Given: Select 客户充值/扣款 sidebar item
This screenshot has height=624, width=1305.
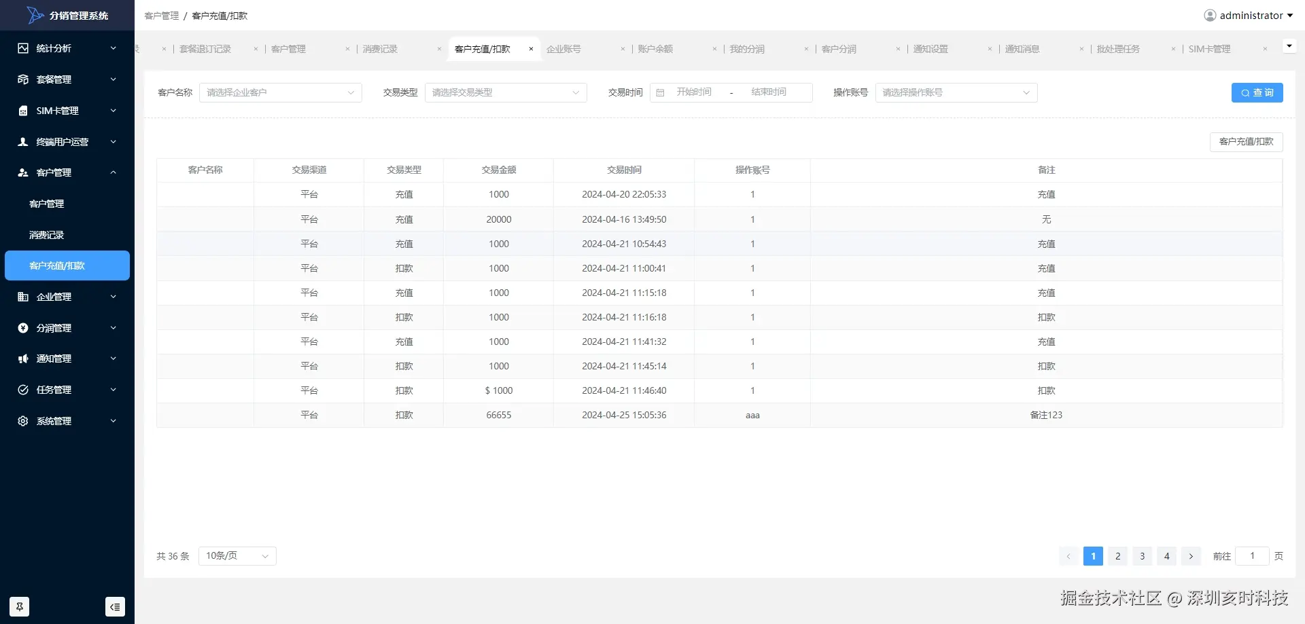Looking at the screenshot, I should (67, 265).
